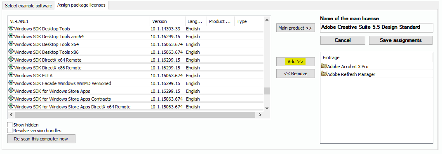The height and width of the screenshot is (154, 442).
Task: Edit the main license name field
Action: tap(376, 28)
